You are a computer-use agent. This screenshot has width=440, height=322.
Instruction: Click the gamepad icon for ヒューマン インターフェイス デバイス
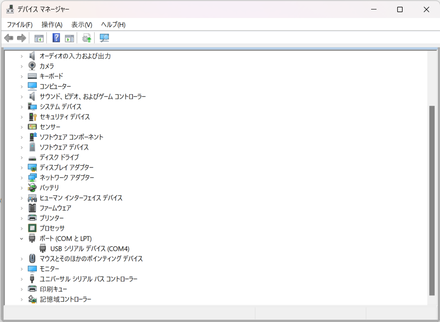pos(32,198)
